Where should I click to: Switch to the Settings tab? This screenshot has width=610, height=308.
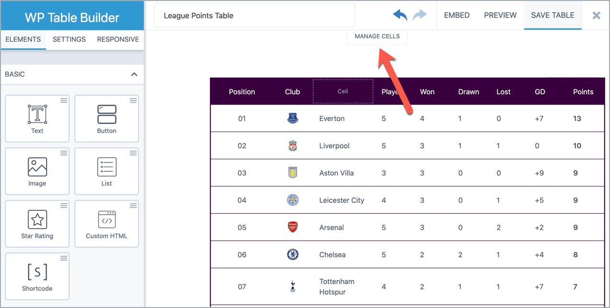[69, 39]
